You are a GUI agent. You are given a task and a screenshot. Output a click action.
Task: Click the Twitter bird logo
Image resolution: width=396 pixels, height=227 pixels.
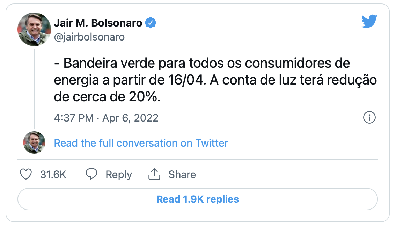369,22
